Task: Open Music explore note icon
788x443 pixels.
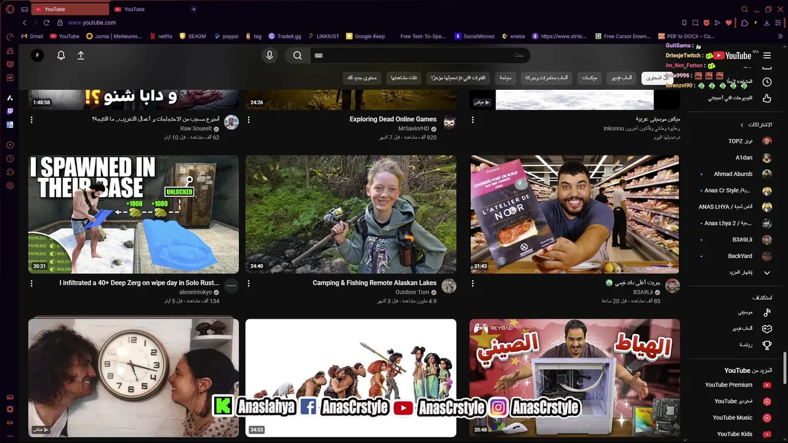Action: click(767, 313)
